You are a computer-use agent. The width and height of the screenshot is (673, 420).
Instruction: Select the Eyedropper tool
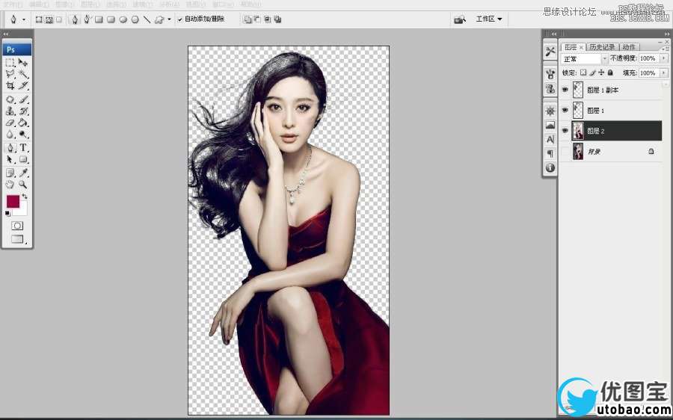22,173
